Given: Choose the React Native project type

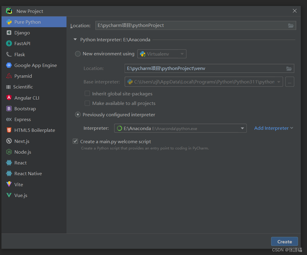Looking at the screenshot, I should tap(34, 173).
